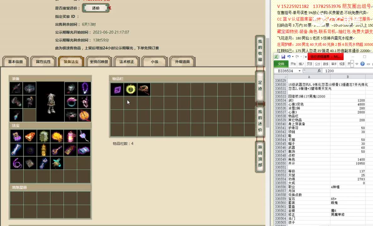
Task: Select the golden pagoda 法宝 item
Action: (44, 150)
